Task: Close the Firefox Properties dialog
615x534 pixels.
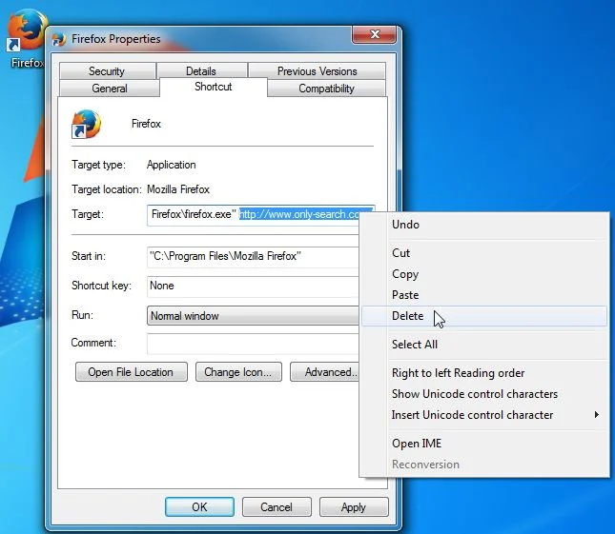Action: point(374,35)
